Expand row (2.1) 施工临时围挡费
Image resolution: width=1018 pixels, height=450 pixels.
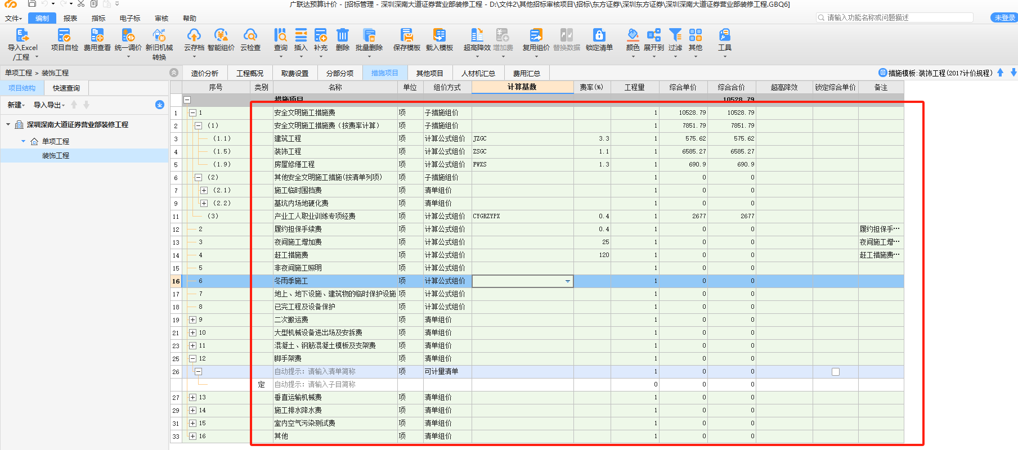coord(204,191)
